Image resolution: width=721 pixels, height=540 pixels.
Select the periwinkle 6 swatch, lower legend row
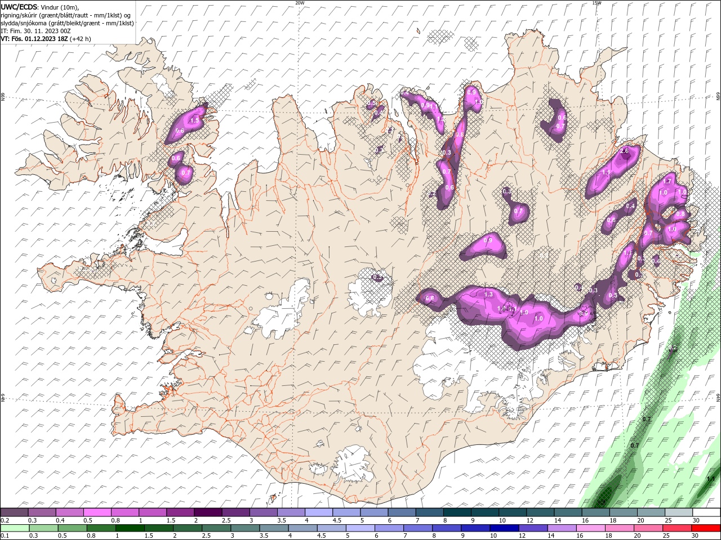[389, 528]
